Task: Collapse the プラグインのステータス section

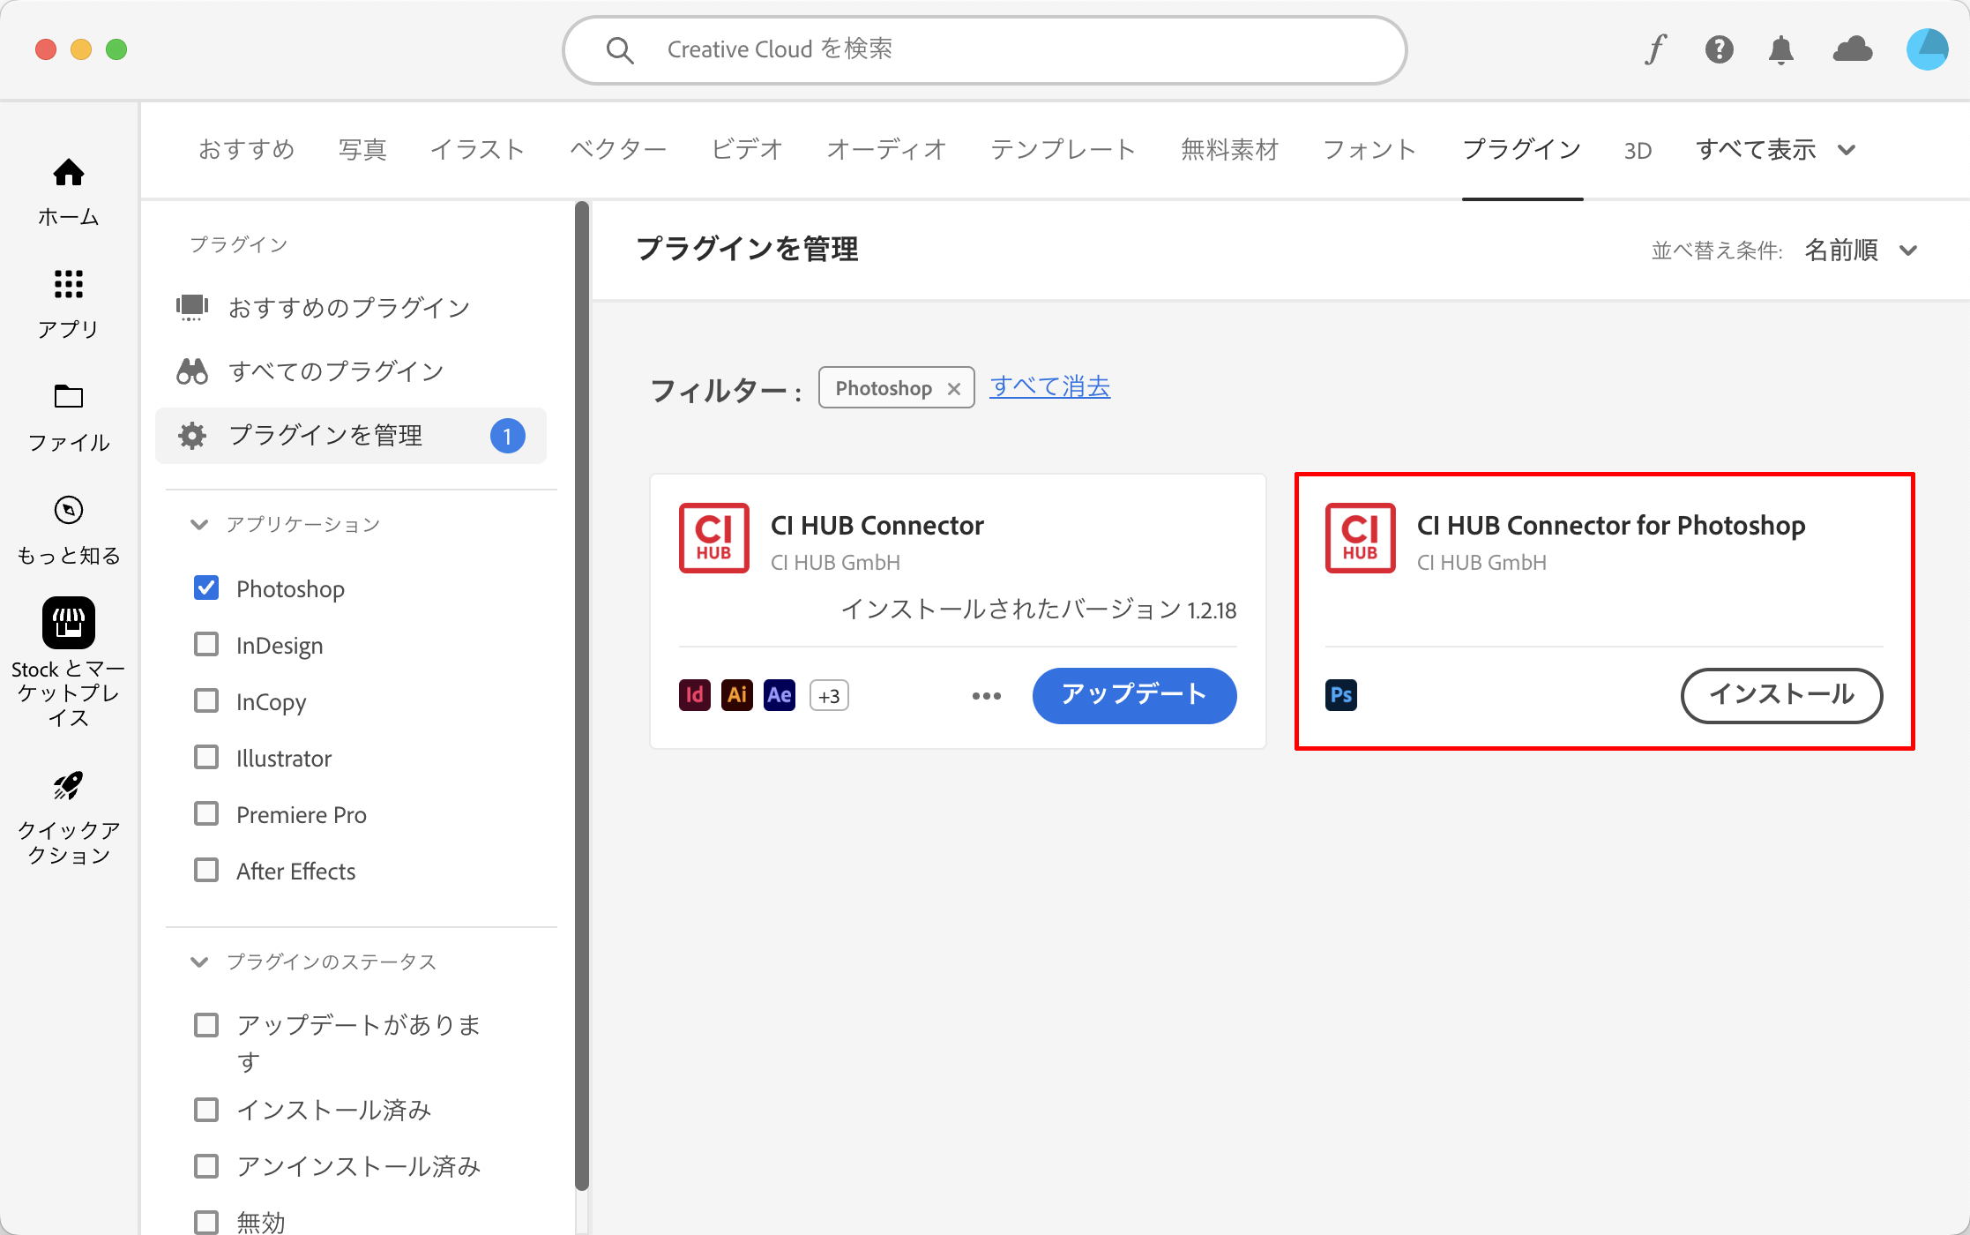Action: coord(199,962)
